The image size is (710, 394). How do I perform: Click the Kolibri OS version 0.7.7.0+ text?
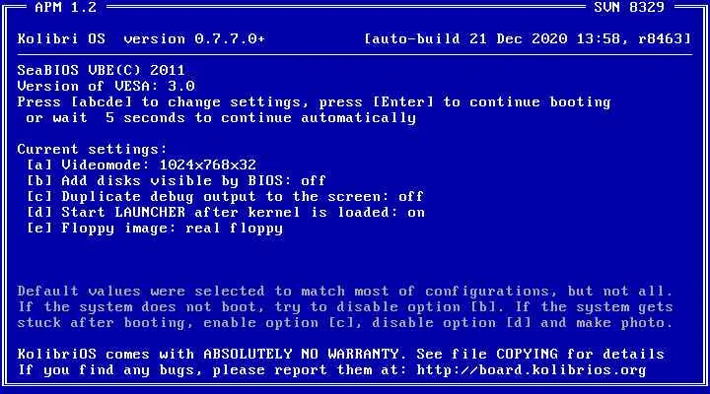pyautogui.click(x=141, y=38)
